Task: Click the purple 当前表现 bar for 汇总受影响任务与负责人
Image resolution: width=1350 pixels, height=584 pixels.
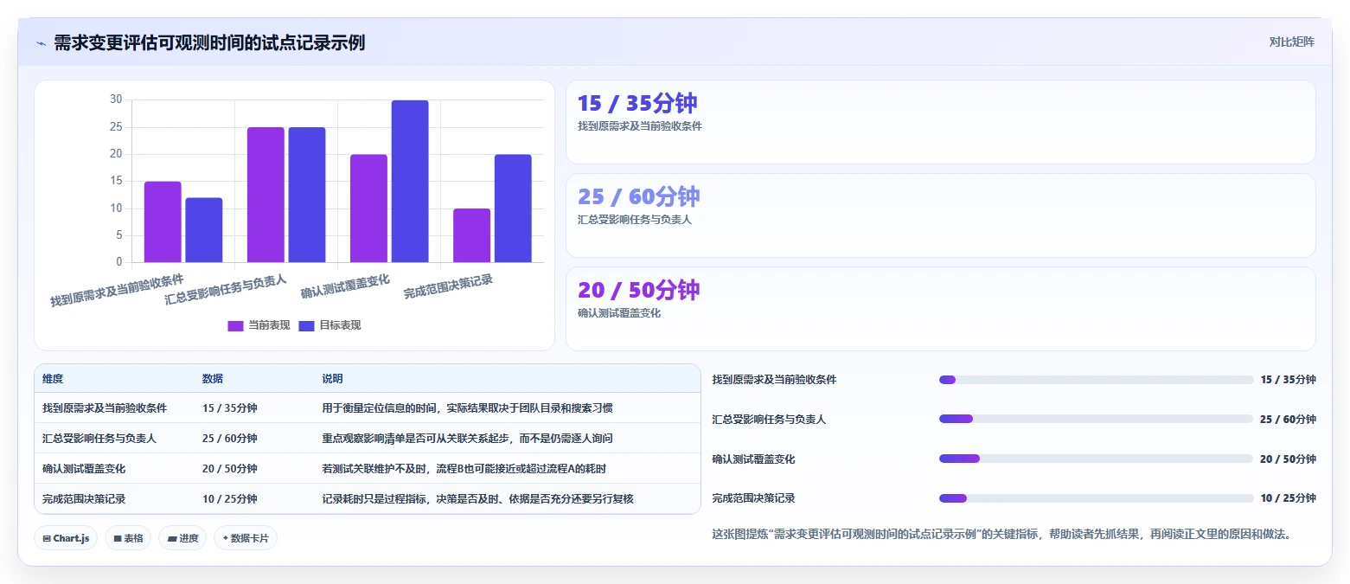Action: click(266, 195)
